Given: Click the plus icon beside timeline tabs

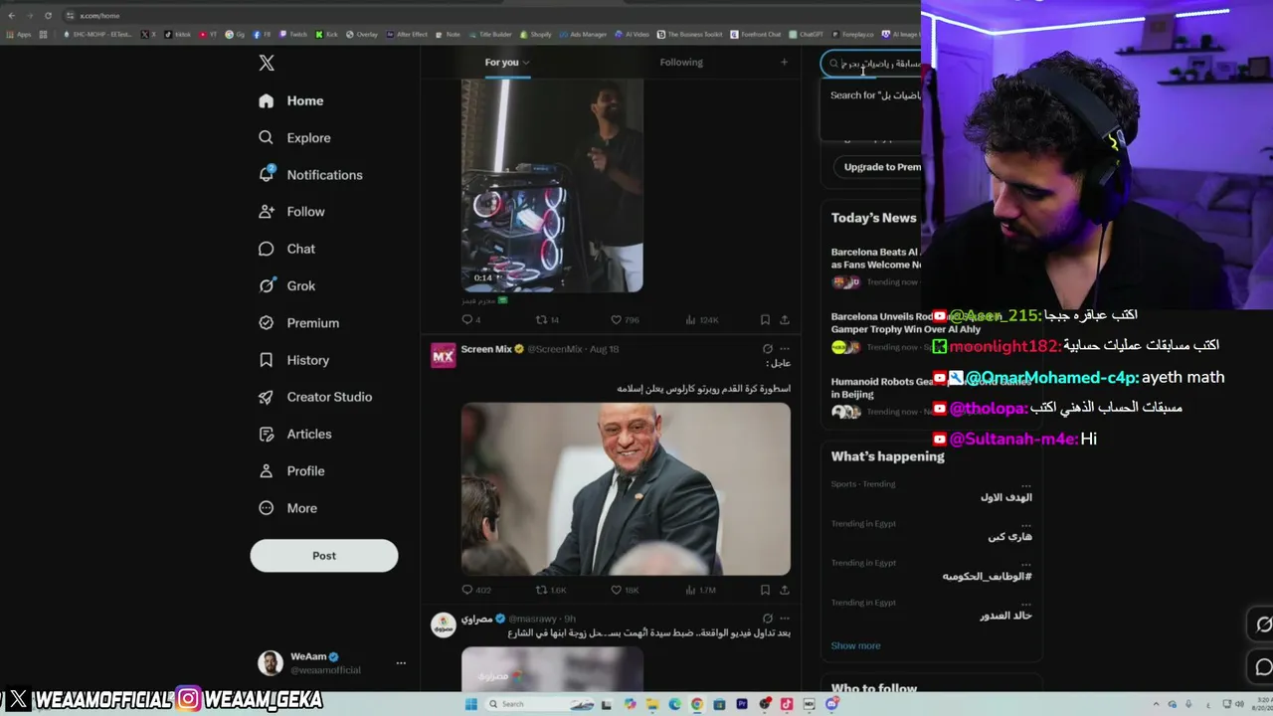Looking at the screenshot, I should [x=784, y=63].
